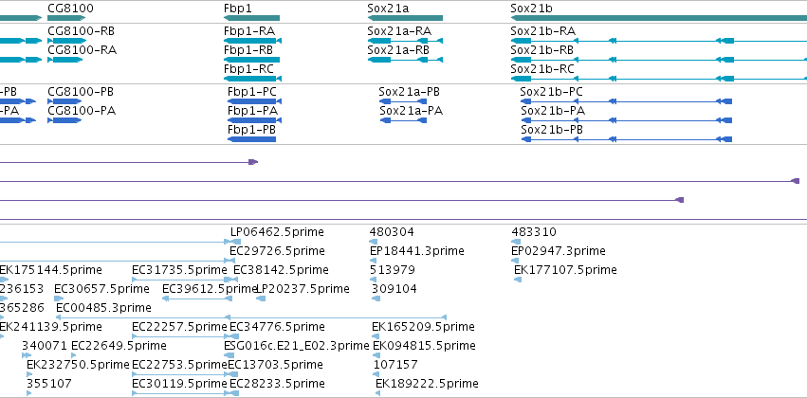Click the EC39612.5prime EST feature
The width and height of the screenshot is (807, 398).
pyautogui.click(x=196, y=298)
